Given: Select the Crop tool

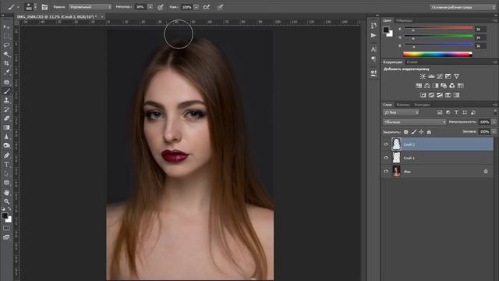Looking at the screenshot, I should tap(6, 63).
